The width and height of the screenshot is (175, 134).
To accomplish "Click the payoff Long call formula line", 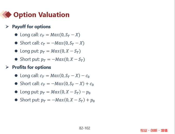I will pyautogui.click(x=50, y=35).
